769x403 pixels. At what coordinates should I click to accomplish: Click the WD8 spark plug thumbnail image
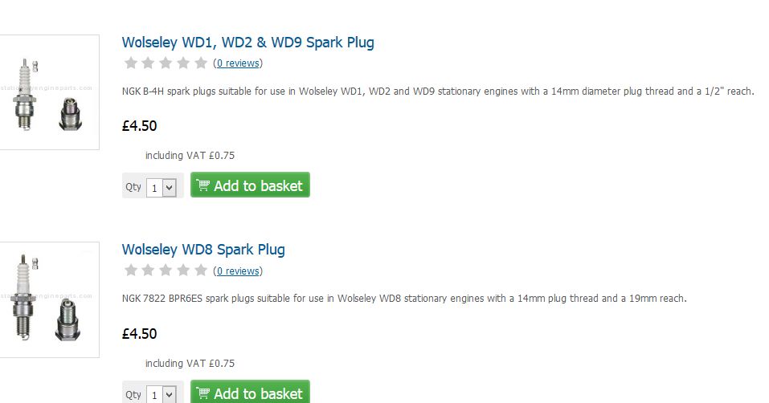48,299
